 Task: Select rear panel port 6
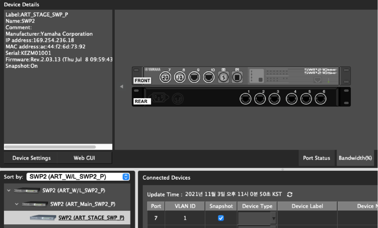320,99
